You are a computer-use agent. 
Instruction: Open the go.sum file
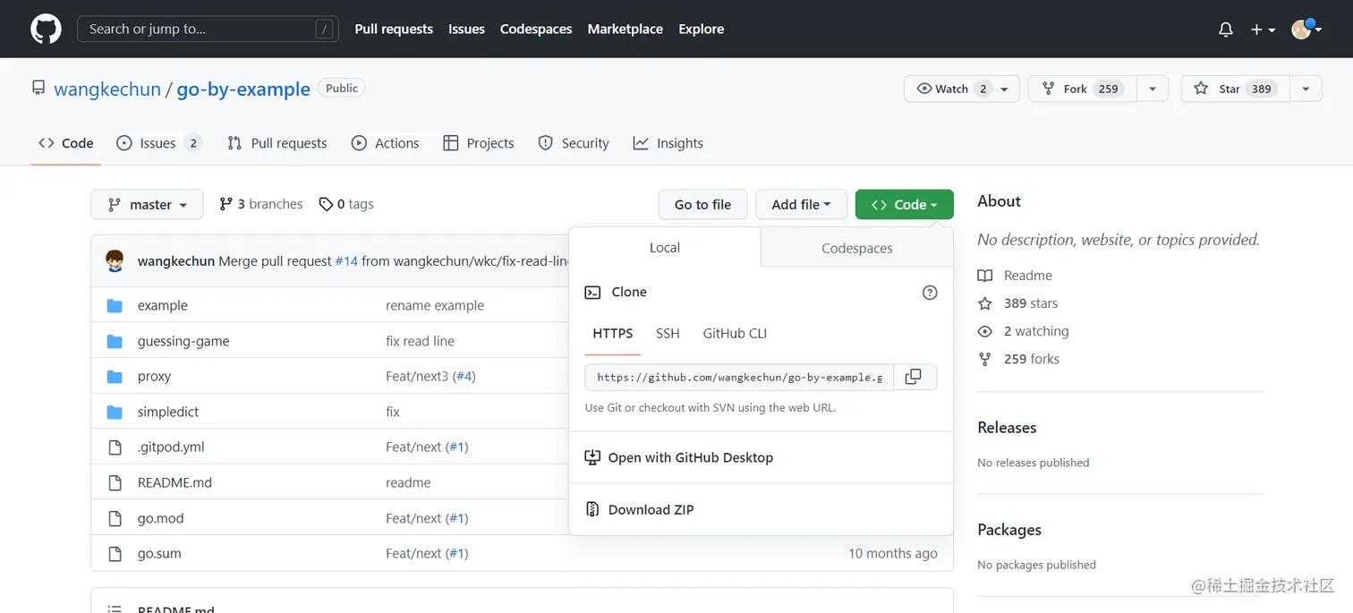[x=159, y=553]
